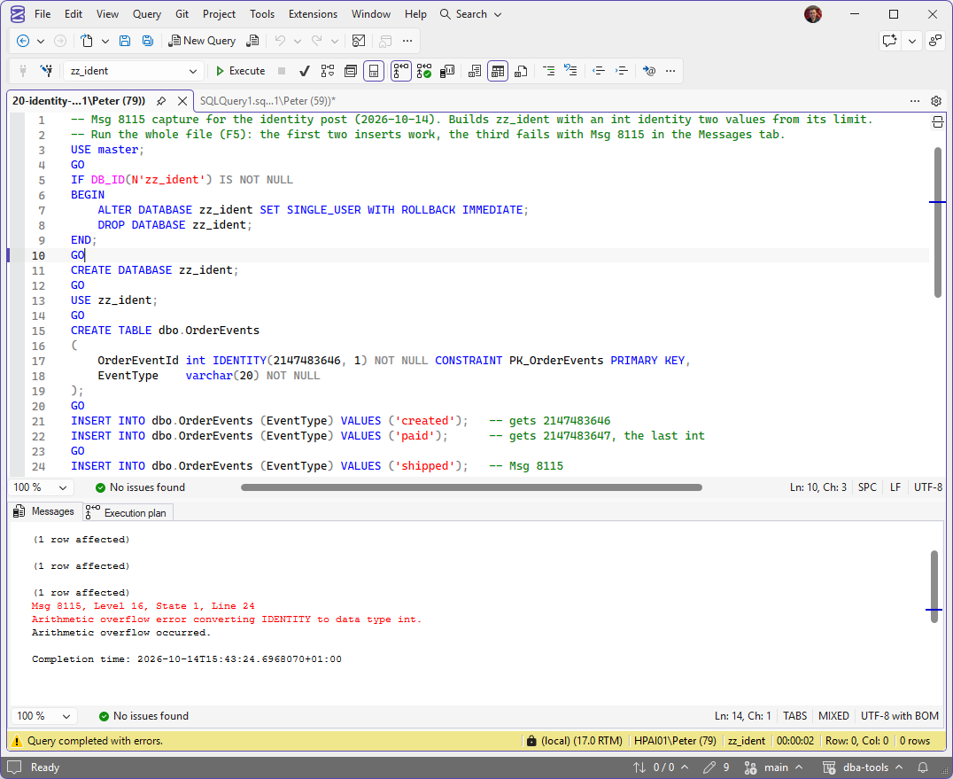
Task: Expand the Navigate Backward history dropdown
Action: (x=41, y=41)
